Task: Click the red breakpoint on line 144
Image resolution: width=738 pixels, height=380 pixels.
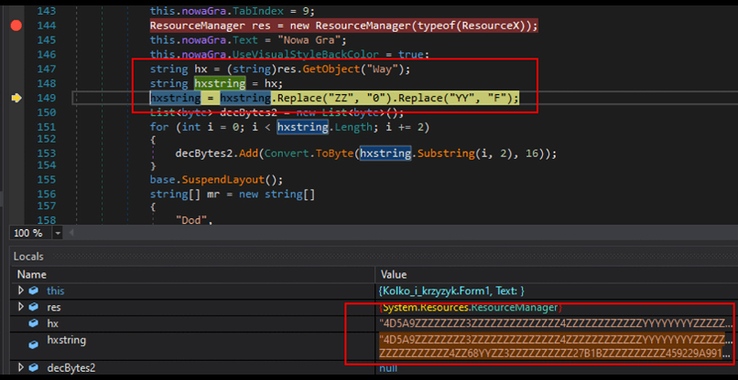Action: point(16,26)
